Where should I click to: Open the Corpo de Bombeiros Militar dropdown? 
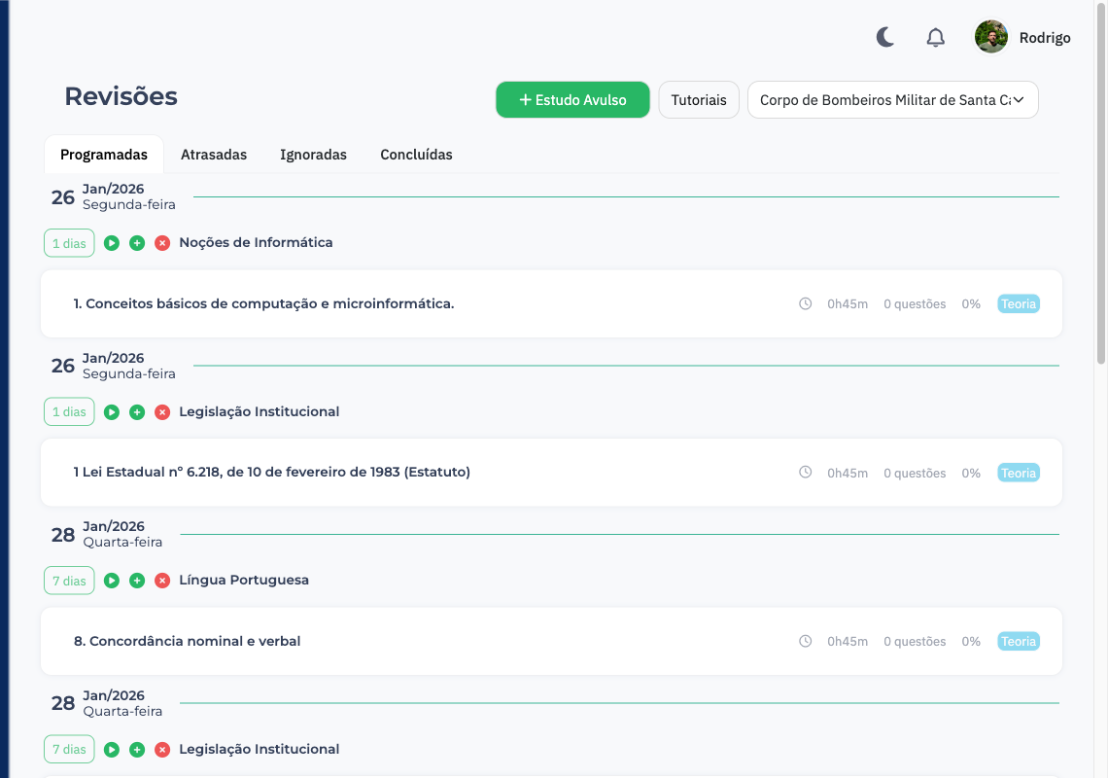pos(892,100)
